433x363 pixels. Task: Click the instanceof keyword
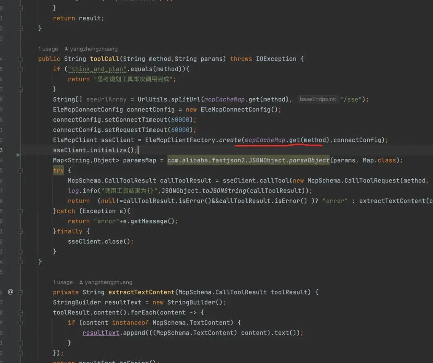tap(130, 322)
